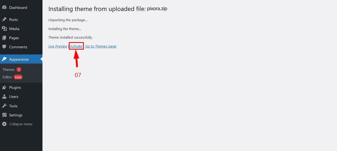This screenshot has width=337, height=151.
Task: Click the Pages document icon
Action: click(x=4, y=38)
